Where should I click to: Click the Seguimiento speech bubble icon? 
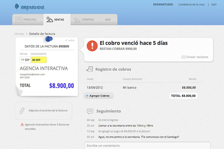[90, 111]
